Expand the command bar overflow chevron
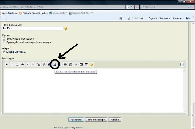Screen dimensions: 195x129 [x=193, y=17]
